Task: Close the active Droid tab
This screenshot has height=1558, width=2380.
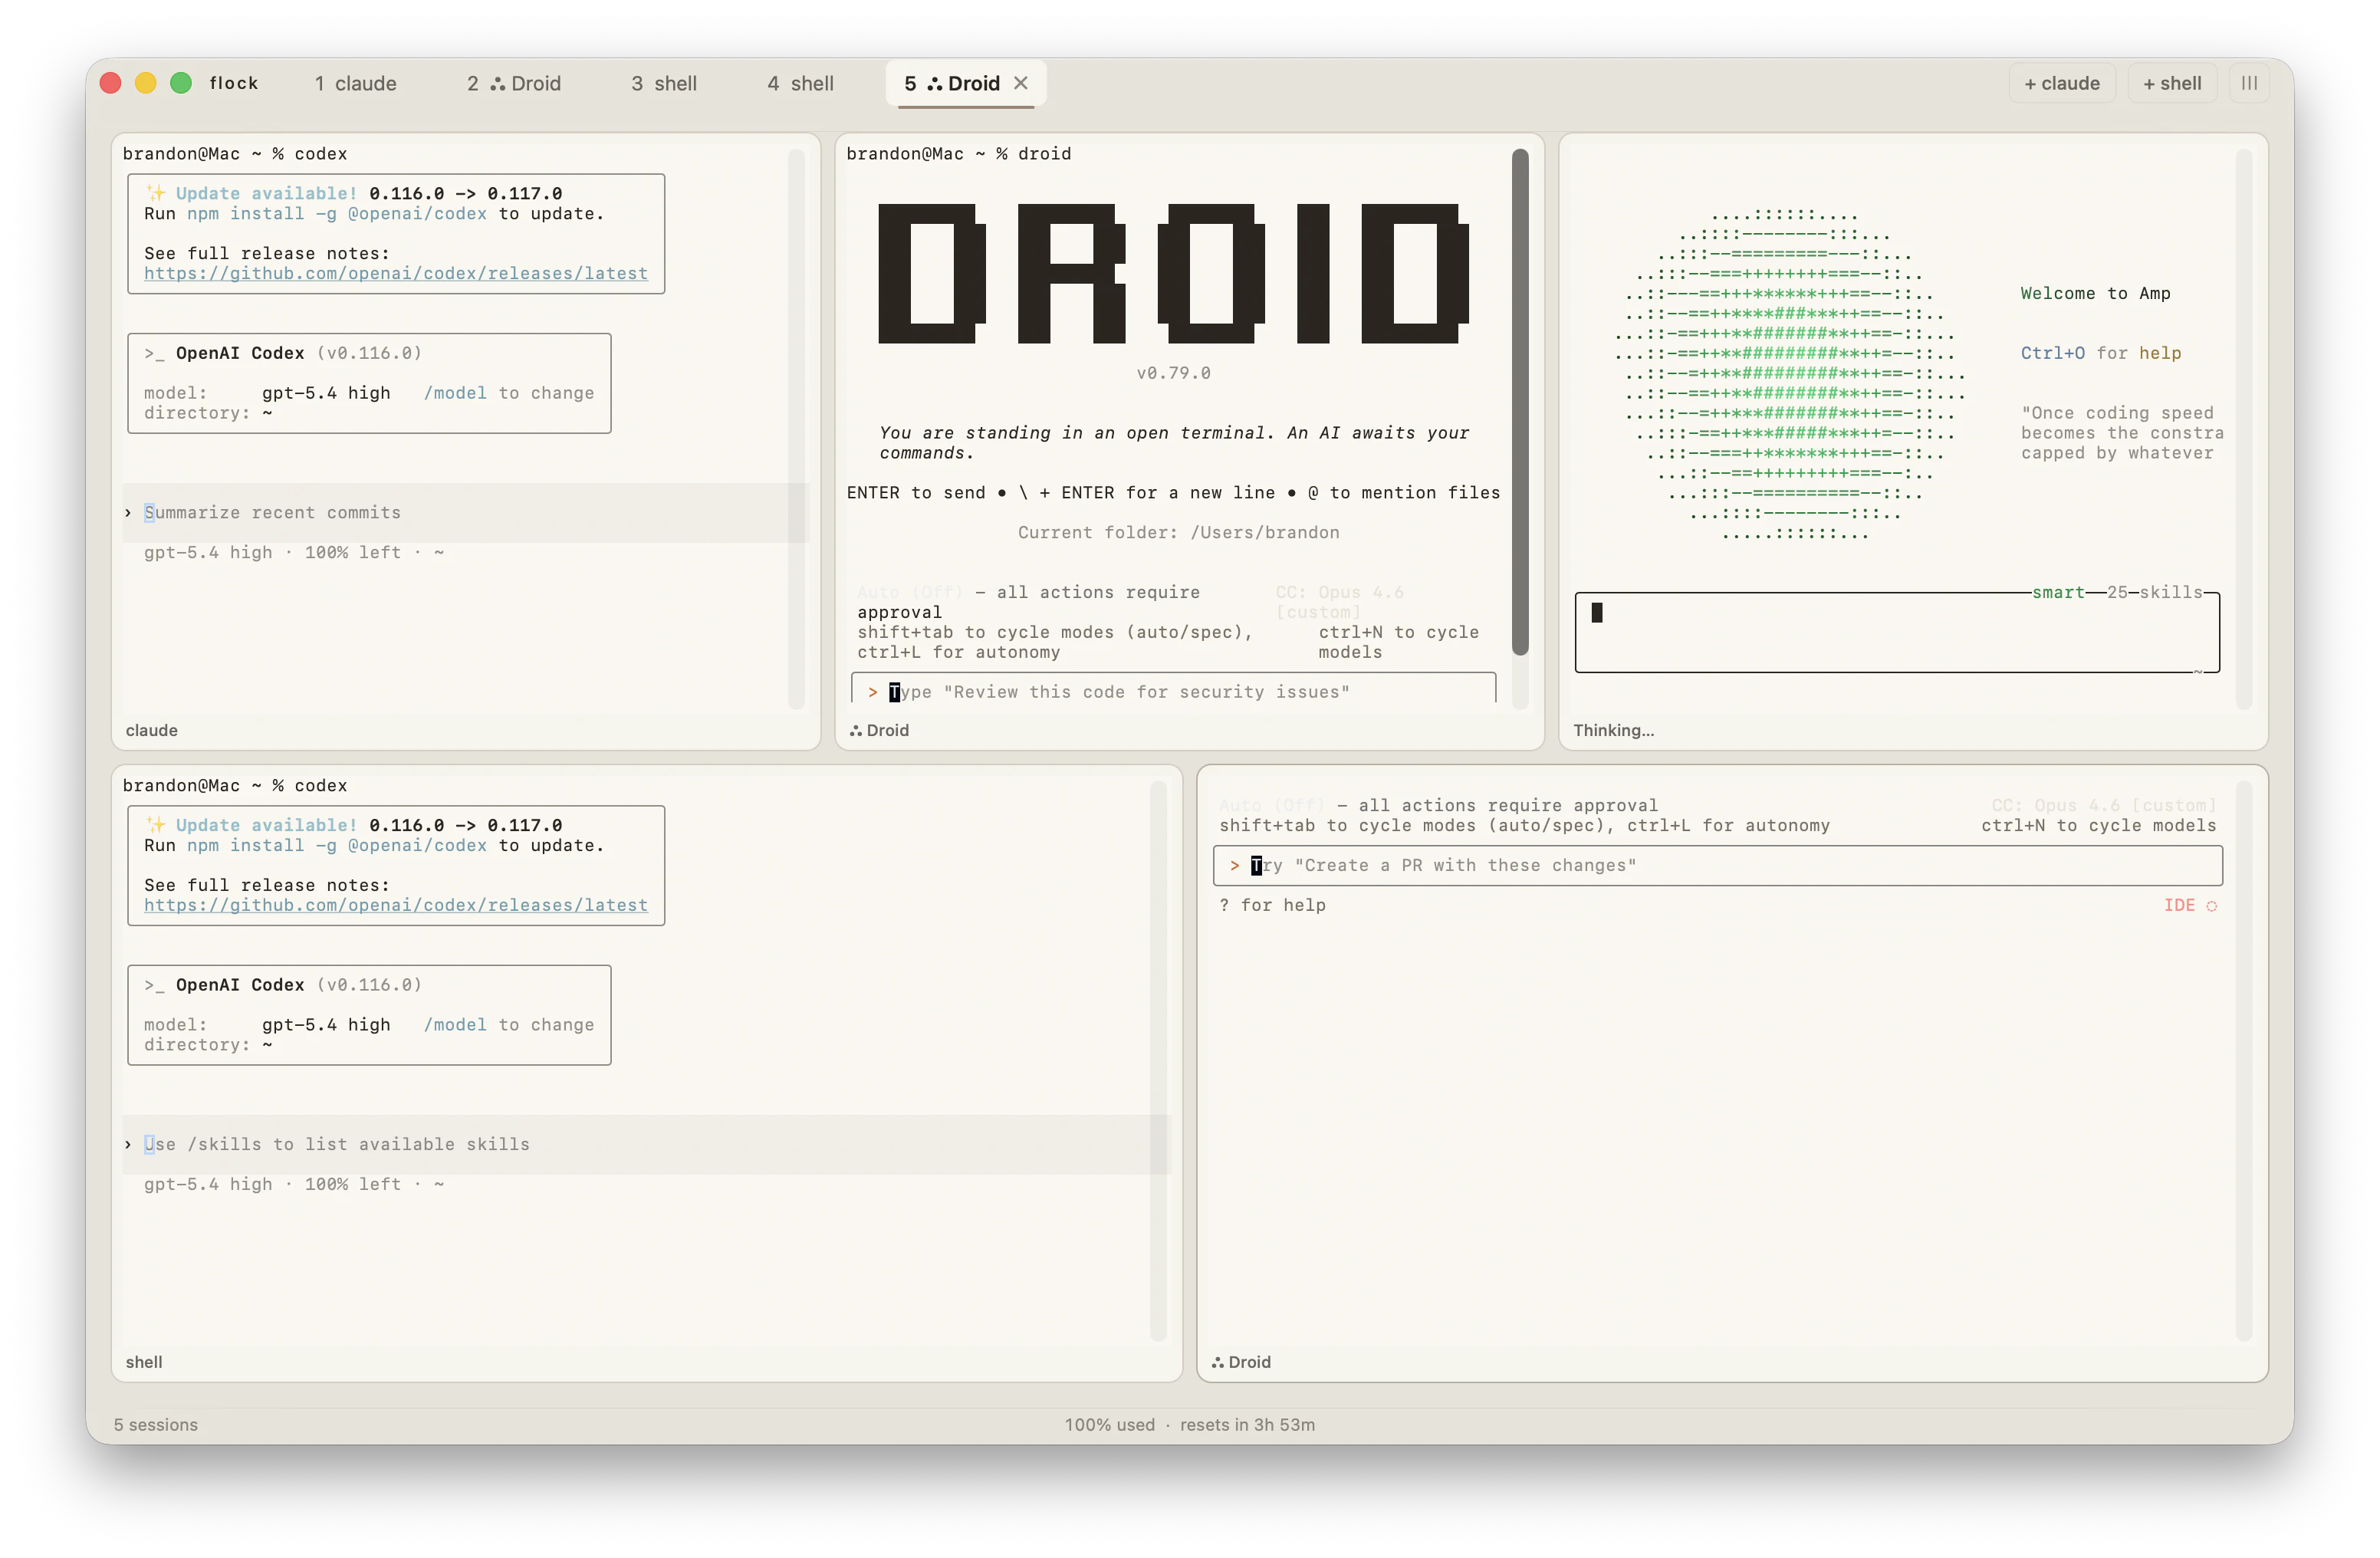Action: (1021, 83)
